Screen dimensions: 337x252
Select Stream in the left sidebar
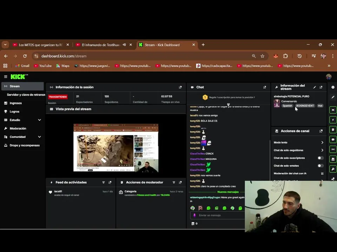click(x=22, y=86)
